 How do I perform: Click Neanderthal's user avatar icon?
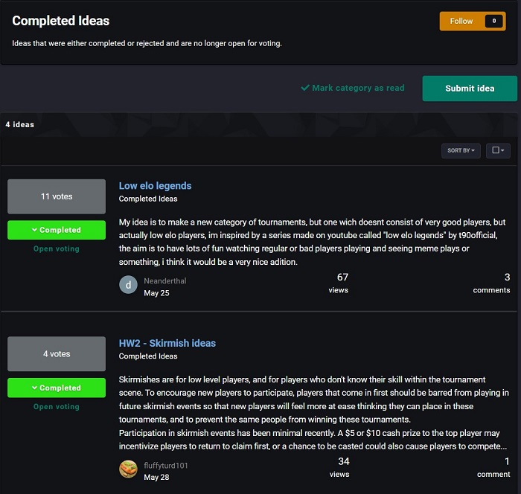[128, 285]
